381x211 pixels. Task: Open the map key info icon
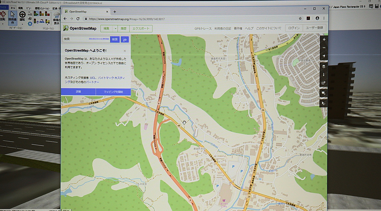pyautogui.click(x=324, y=75)
